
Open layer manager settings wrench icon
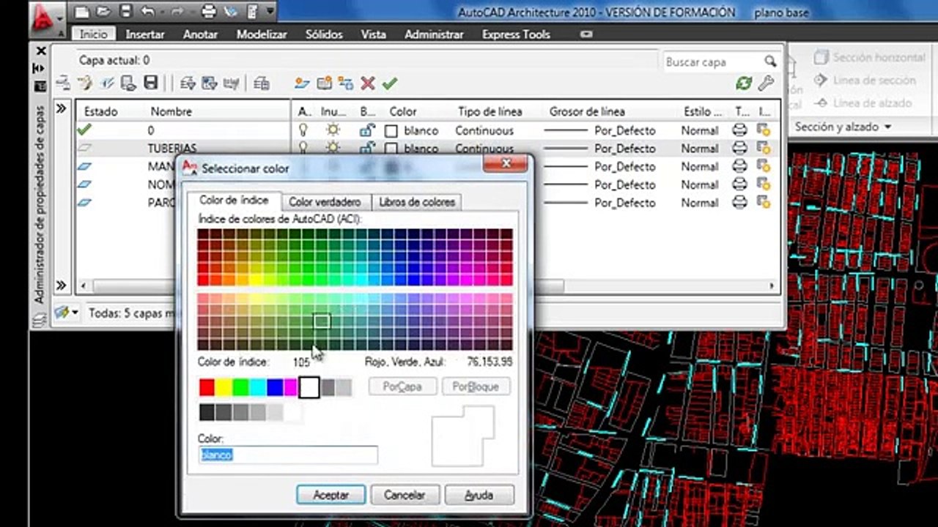(x=766, y=83)
